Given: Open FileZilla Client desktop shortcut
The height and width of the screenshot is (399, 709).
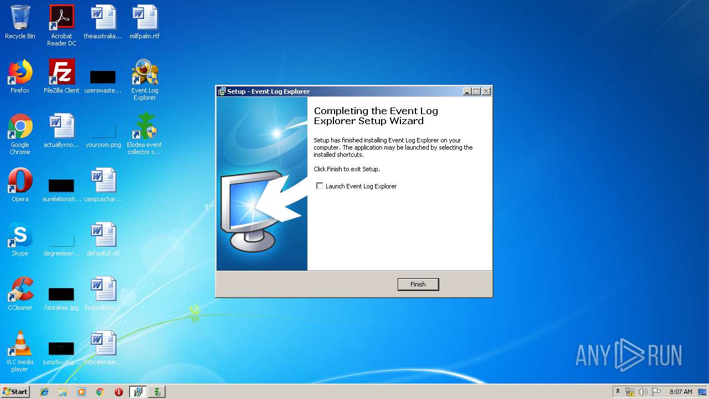Looking at the screenshot, I should [61, 76].
